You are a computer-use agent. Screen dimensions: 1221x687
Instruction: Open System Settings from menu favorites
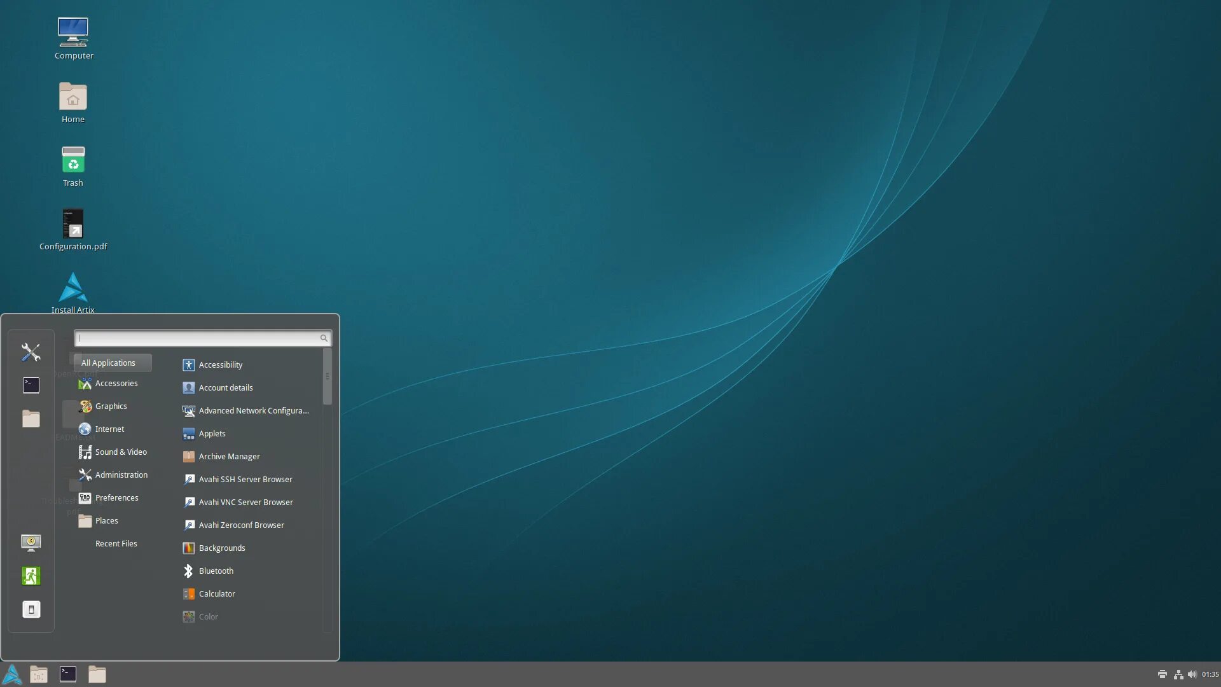click(31, 352)
